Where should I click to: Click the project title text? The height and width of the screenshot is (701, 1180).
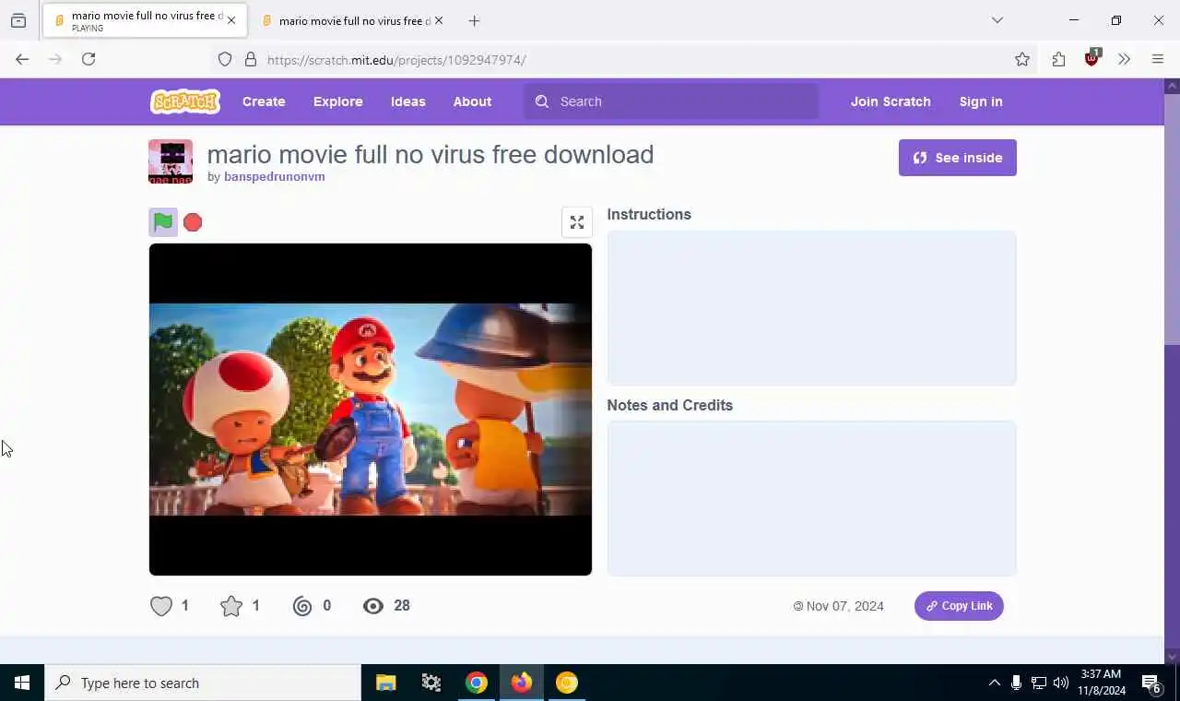click(x=431, y=154)
